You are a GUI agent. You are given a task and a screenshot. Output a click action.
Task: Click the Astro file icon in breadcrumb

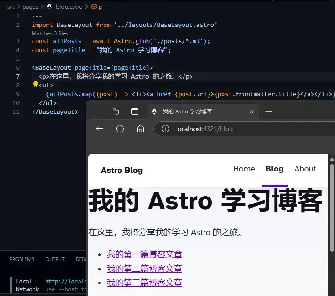click(x=49, y=7)
